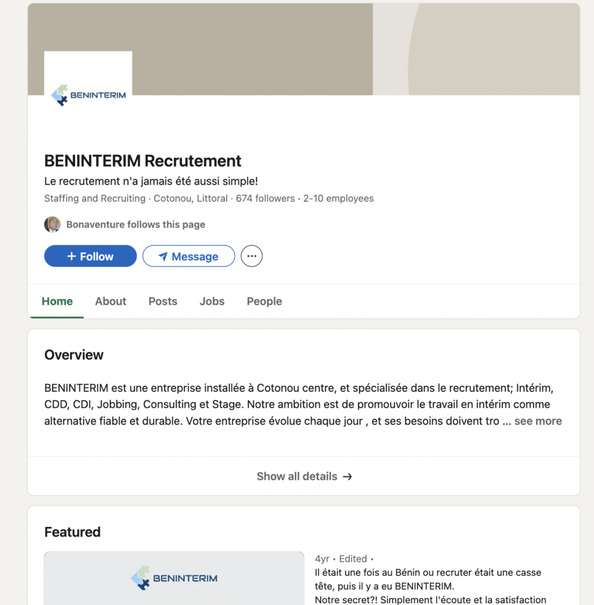Screen dimensions: 594x605
Task: Expand the Overview with see more
Action: (x=537, y=421)
